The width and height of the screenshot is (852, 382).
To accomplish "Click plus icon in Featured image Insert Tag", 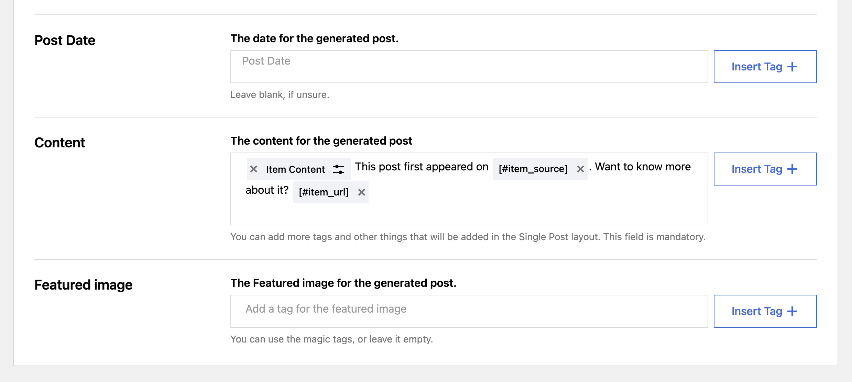I will click(x=792, y=311).
